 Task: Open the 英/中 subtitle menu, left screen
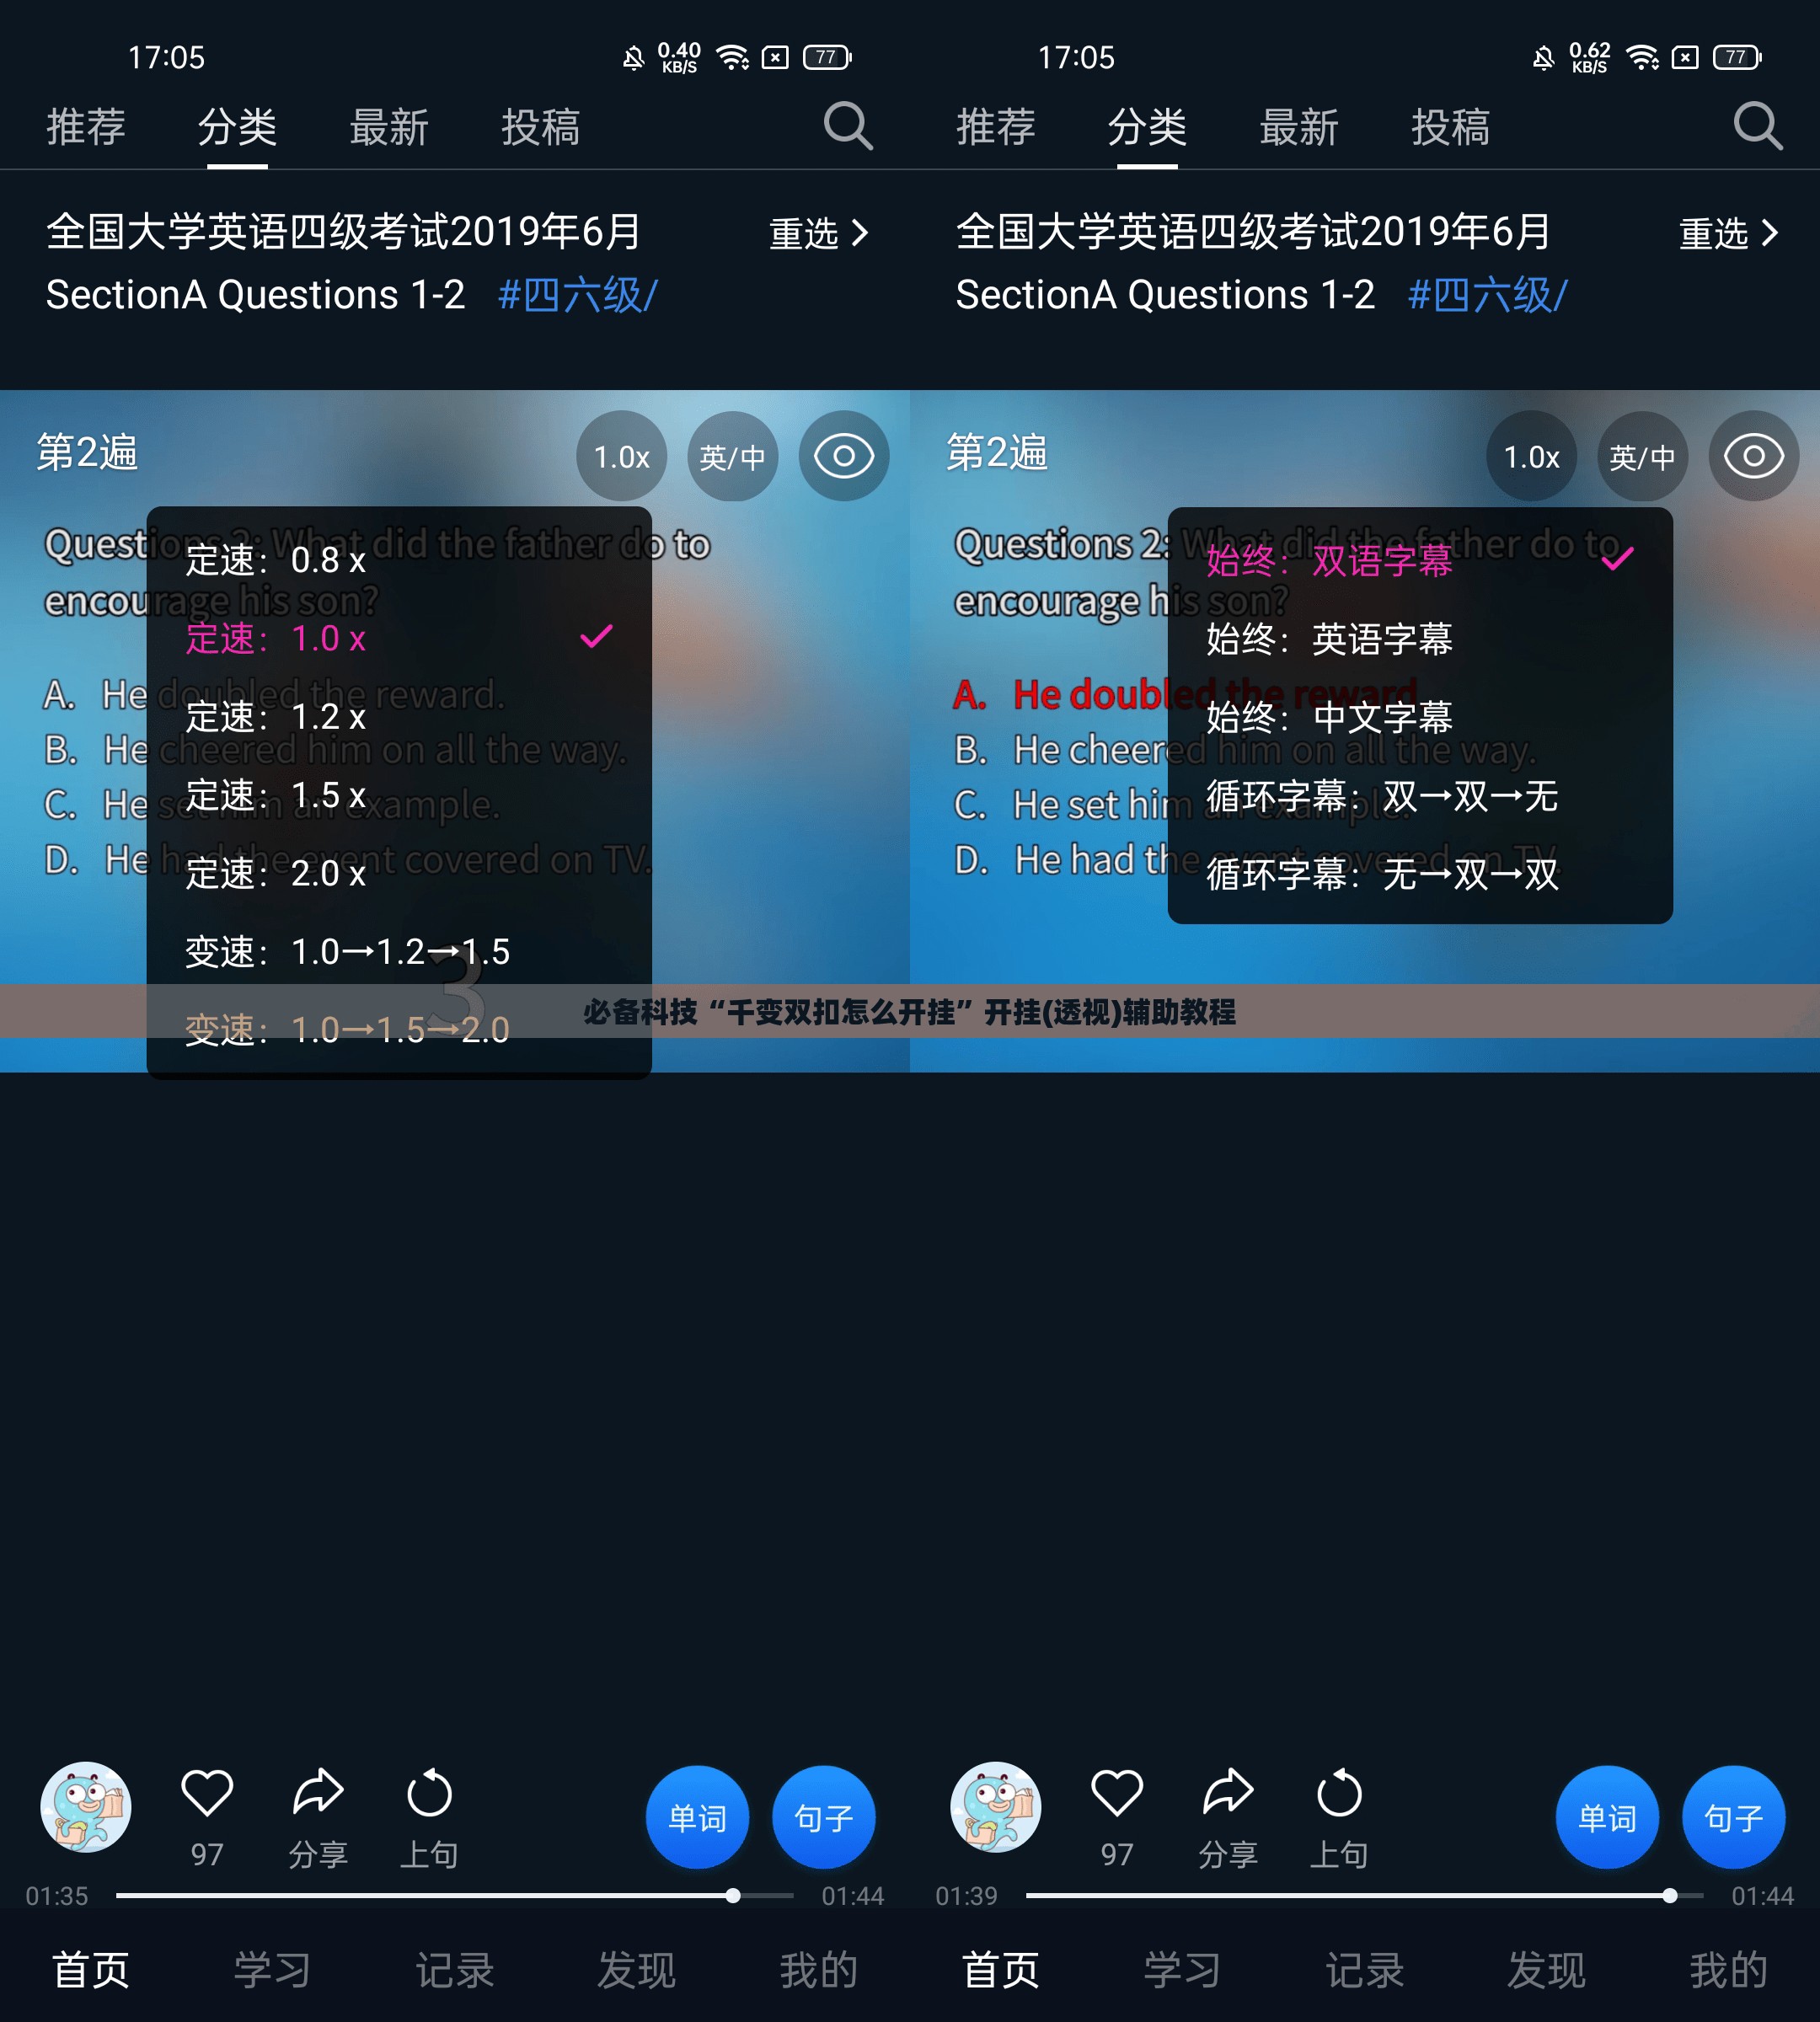(x=732, y=456)
